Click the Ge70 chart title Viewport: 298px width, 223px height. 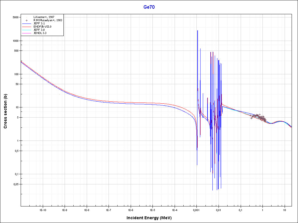[149, 7]
